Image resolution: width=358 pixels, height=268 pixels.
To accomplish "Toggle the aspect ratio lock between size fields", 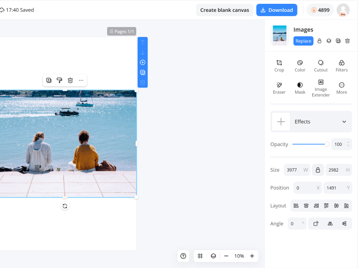I will 318,170.
